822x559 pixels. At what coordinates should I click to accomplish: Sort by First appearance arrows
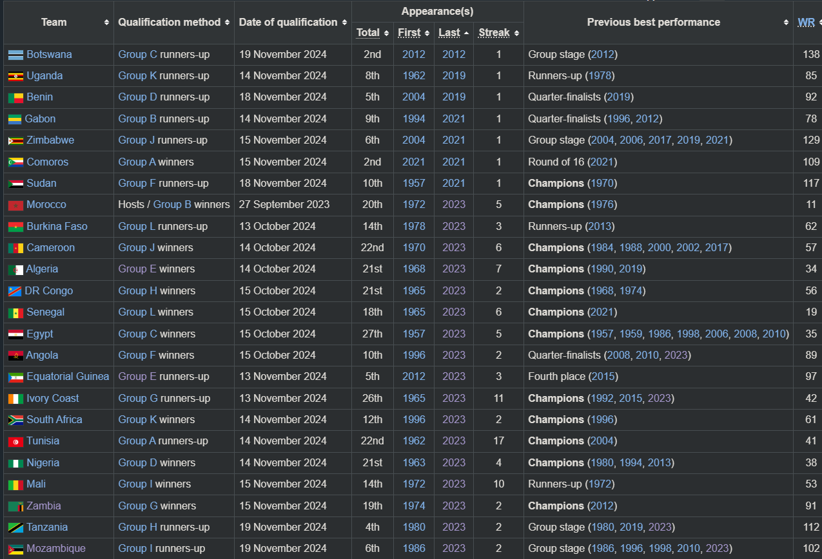(x=427, y=33)
